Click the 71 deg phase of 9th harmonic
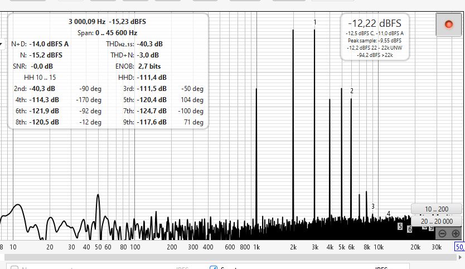 coord(193,122)
